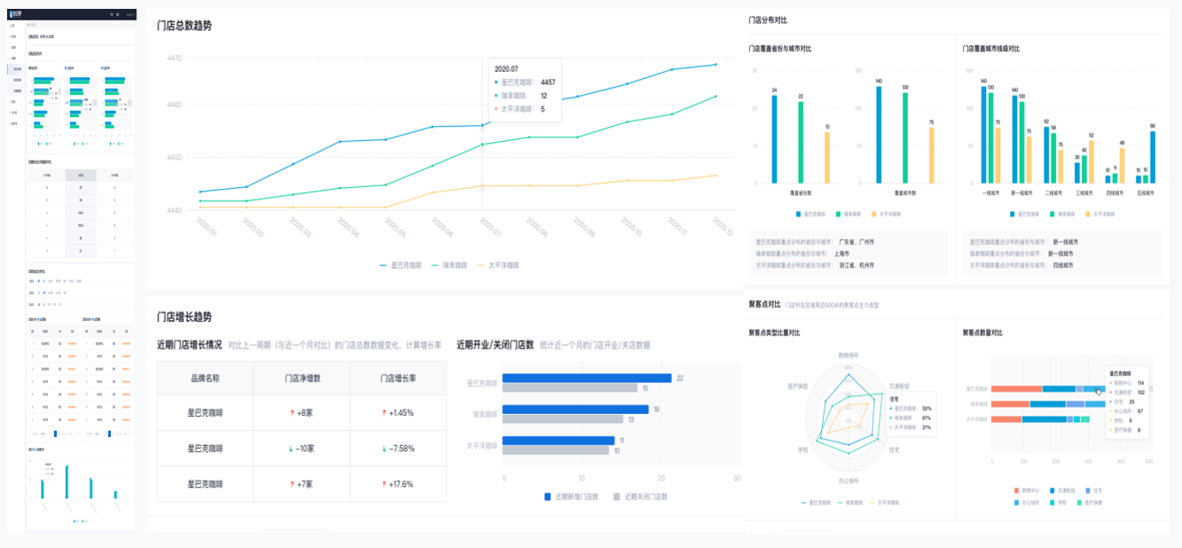
Task: Click the 门店净增数 column header
Action: (301, 378)
